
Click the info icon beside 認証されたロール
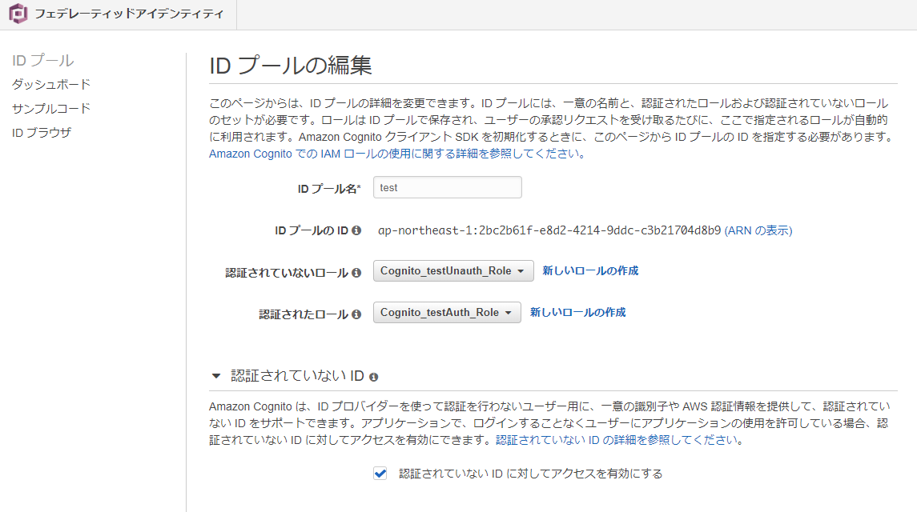click(x=356, y=314)
